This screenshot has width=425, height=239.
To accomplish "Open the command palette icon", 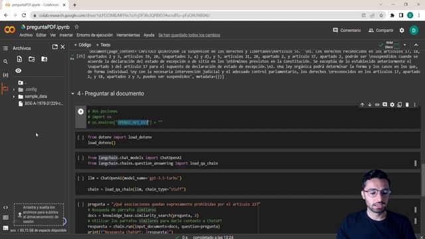I will click(5, 218).
